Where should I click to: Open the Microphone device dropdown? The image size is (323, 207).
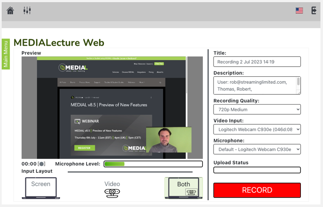pyautogui.click(x=257, y=149)
